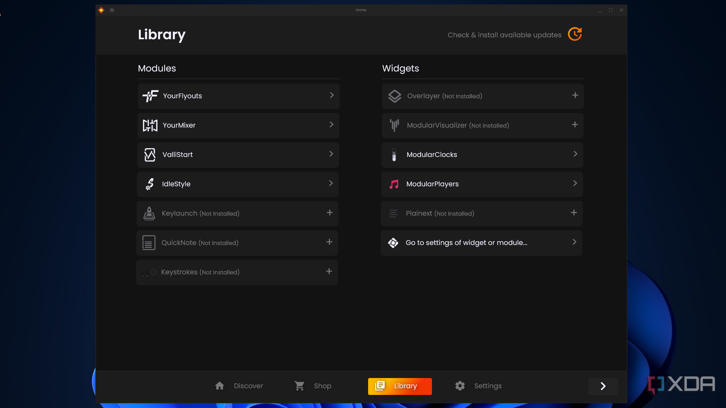Select the Overlayer layers icon

394,96
